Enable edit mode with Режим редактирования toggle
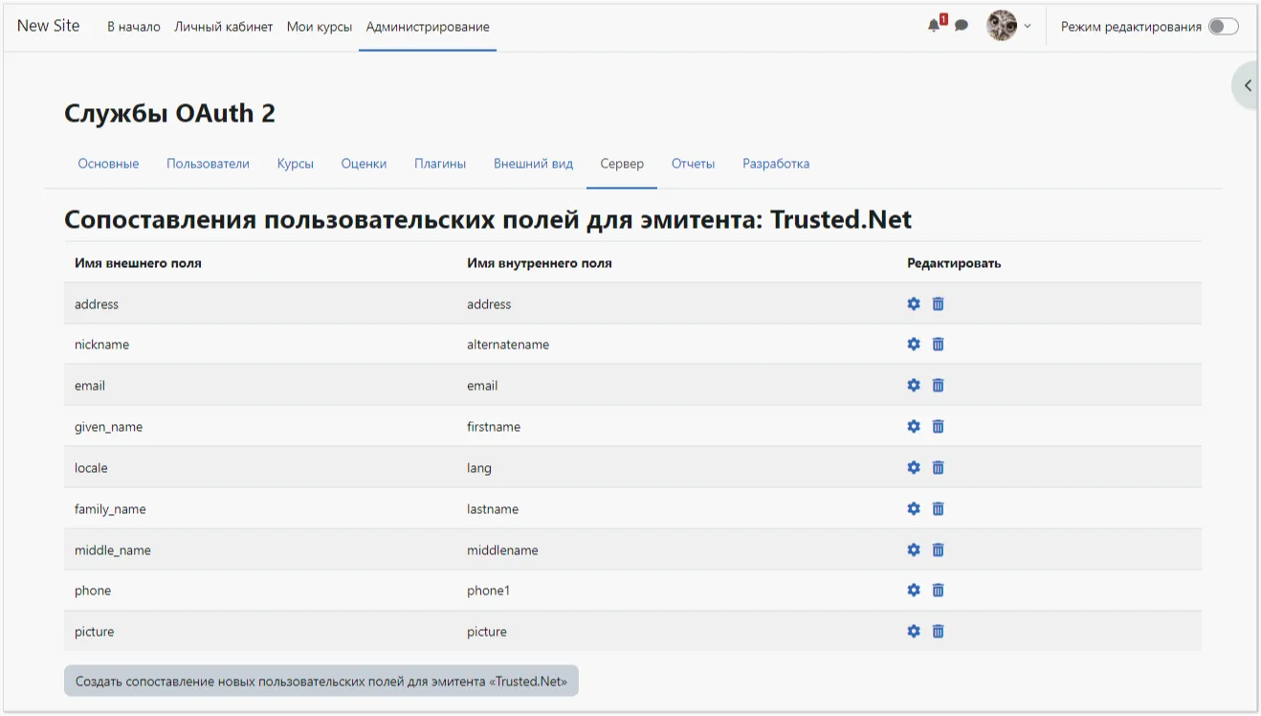Image resolution: width=1261 pixels, height=716 pixels. click(x=1223, y=27)
